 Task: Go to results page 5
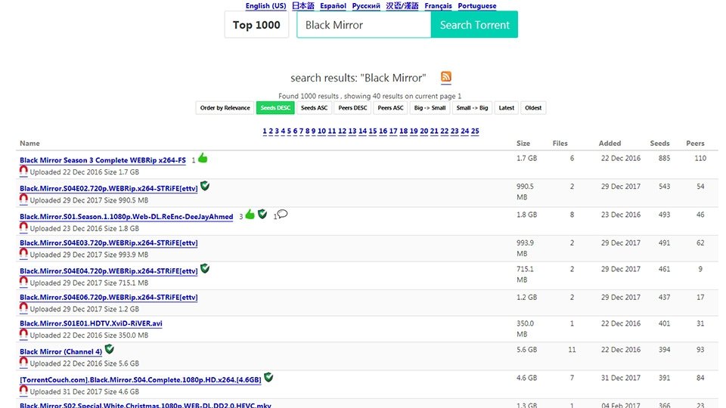[x=289, y=131]
